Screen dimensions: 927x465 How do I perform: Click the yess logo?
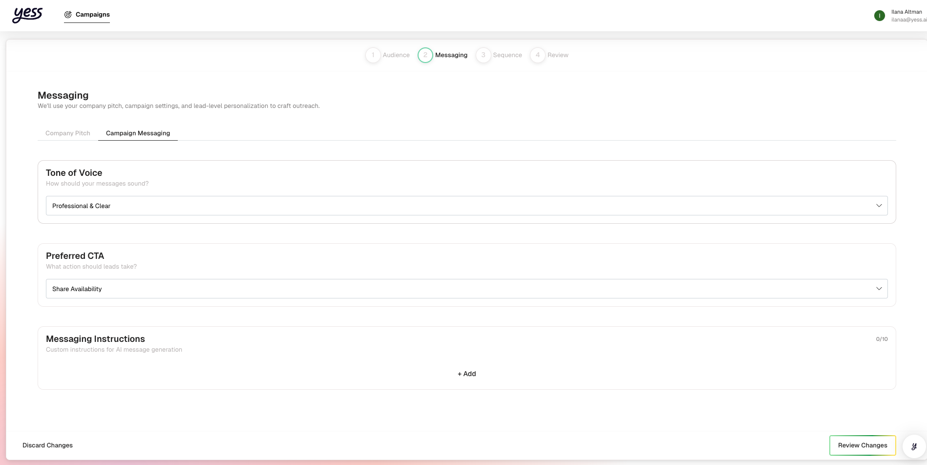(27, 15)
